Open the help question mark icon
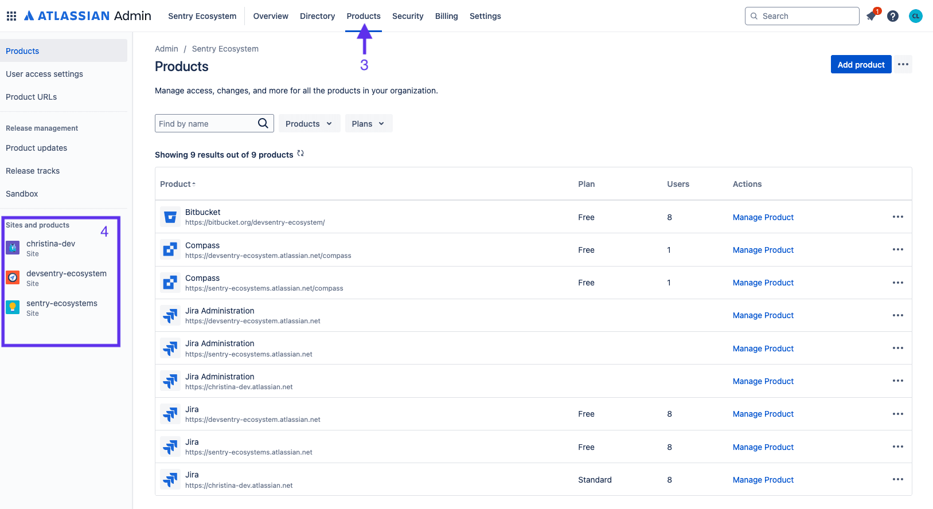The image size is (933, 509). [893, 16]
